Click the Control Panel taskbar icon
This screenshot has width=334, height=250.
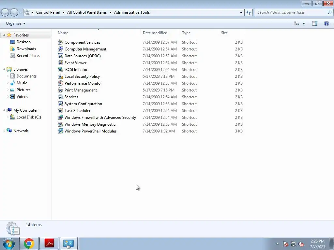(x=68, y=243)
